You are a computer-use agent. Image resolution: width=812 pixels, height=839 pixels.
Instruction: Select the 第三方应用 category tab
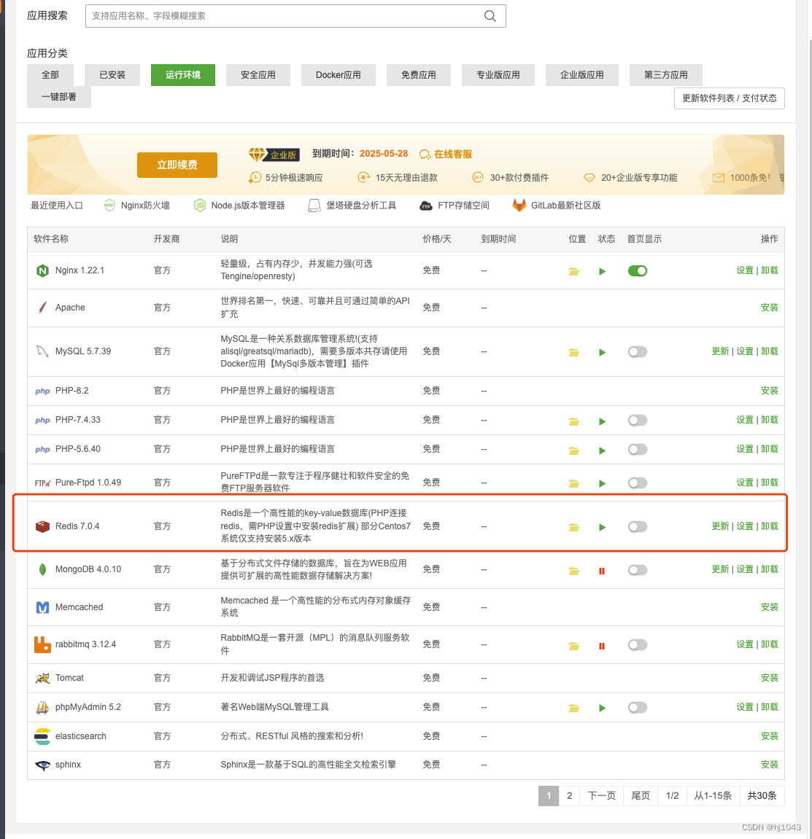(x=666, y=75)
